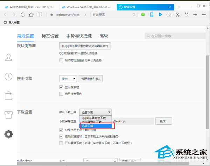Enable 开启静默下载 checkbox
This screenshot has width=210, height=166.
click(x=61, y=143)
